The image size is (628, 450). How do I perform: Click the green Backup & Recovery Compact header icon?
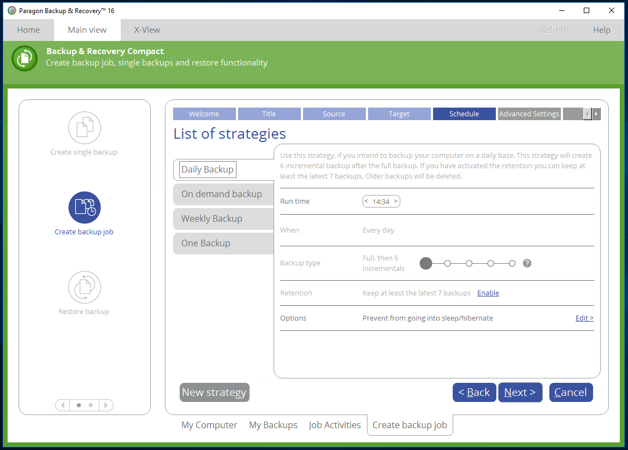[x=24, y=58]
